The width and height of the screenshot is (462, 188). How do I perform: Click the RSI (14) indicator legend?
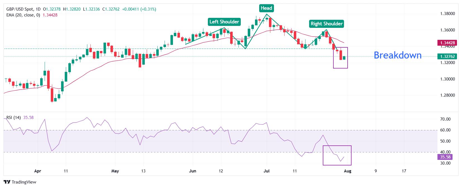coord(13,118)
